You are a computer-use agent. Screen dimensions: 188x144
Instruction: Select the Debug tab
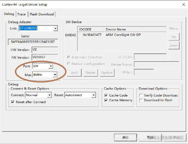(9, 14)
